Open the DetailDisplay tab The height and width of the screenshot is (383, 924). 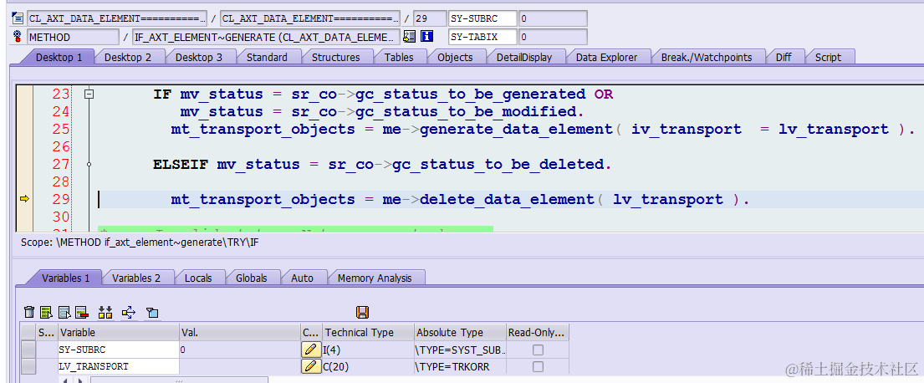coord(523,57)
